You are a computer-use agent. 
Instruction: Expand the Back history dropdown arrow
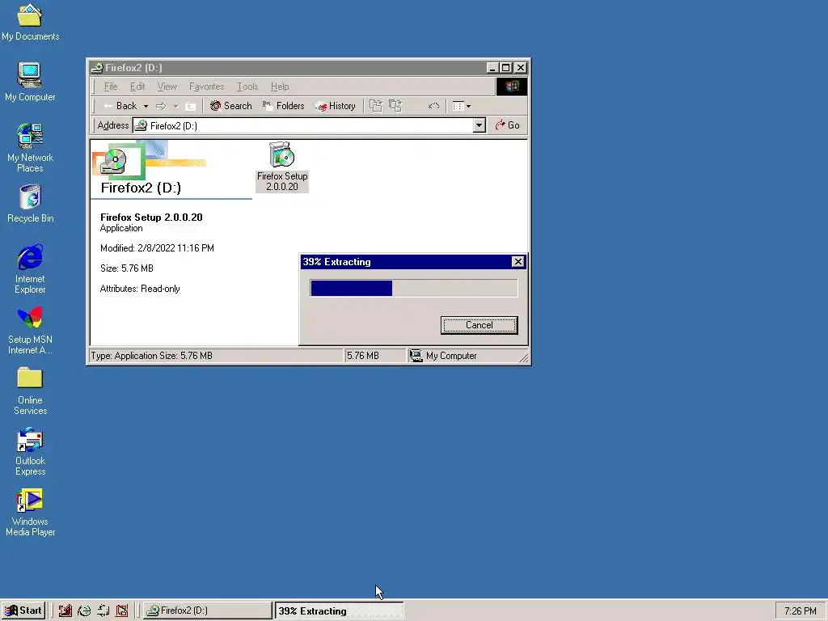[146, 106]
